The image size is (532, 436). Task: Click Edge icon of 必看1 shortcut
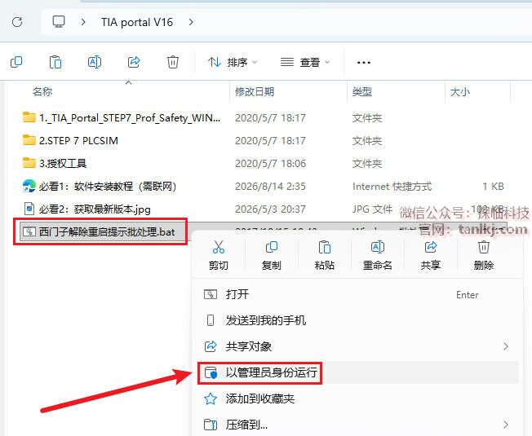pyautogui.click(x=29, y=186)
